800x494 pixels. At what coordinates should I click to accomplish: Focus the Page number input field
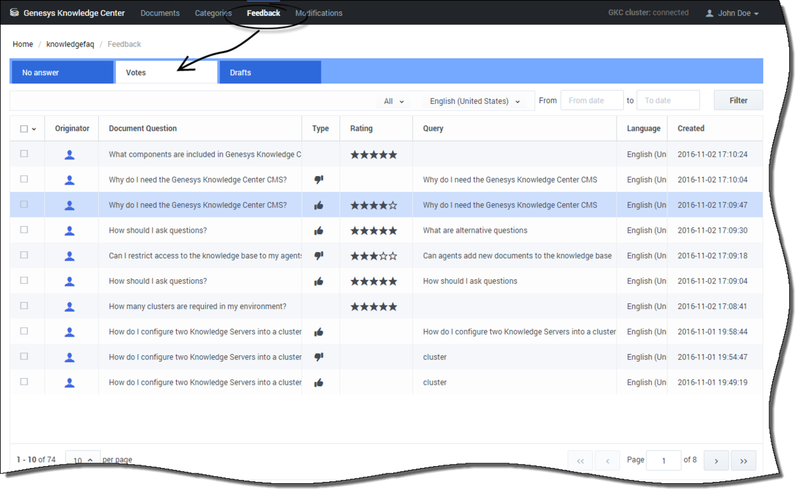(663, 461)
